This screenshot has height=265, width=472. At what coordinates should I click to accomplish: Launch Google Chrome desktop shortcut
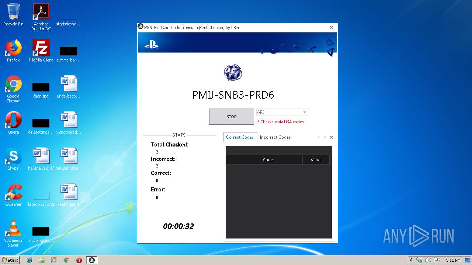tap(13, 89)
